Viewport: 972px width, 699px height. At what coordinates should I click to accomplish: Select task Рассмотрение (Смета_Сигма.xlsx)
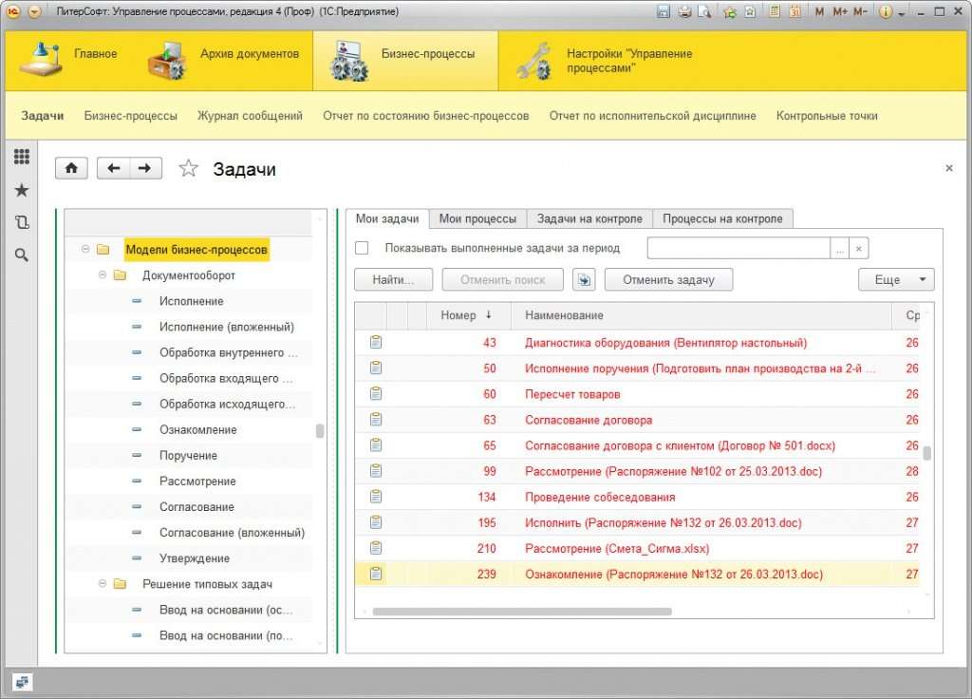point(617,548)
